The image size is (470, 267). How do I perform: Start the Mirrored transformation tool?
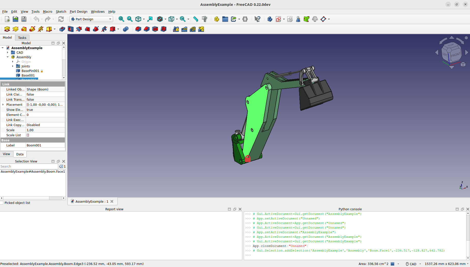tap(176, 29)
